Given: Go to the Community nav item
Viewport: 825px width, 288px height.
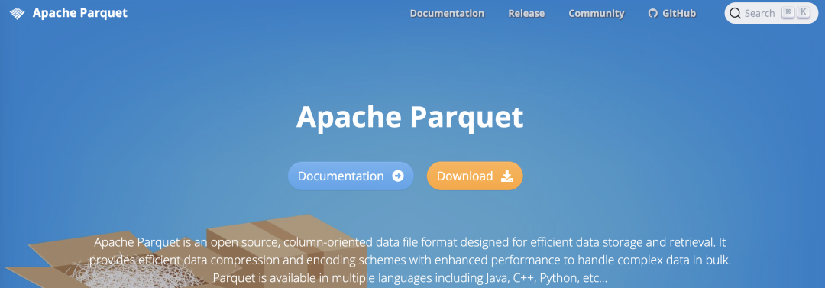Looking at the screenshot, I should coord(596,13).
